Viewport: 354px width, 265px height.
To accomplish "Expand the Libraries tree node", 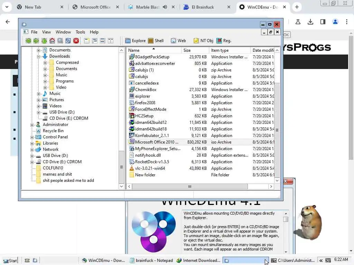I will [x=32, y=143].
